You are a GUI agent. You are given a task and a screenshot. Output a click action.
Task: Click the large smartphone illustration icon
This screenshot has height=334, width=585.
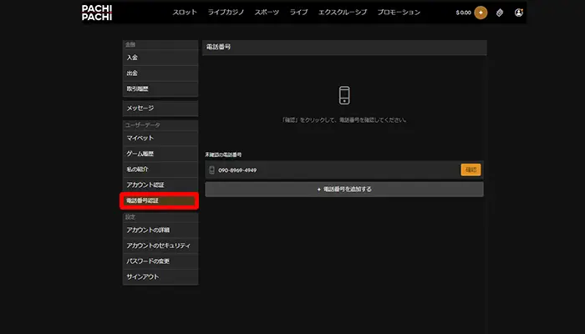(343, 94)
